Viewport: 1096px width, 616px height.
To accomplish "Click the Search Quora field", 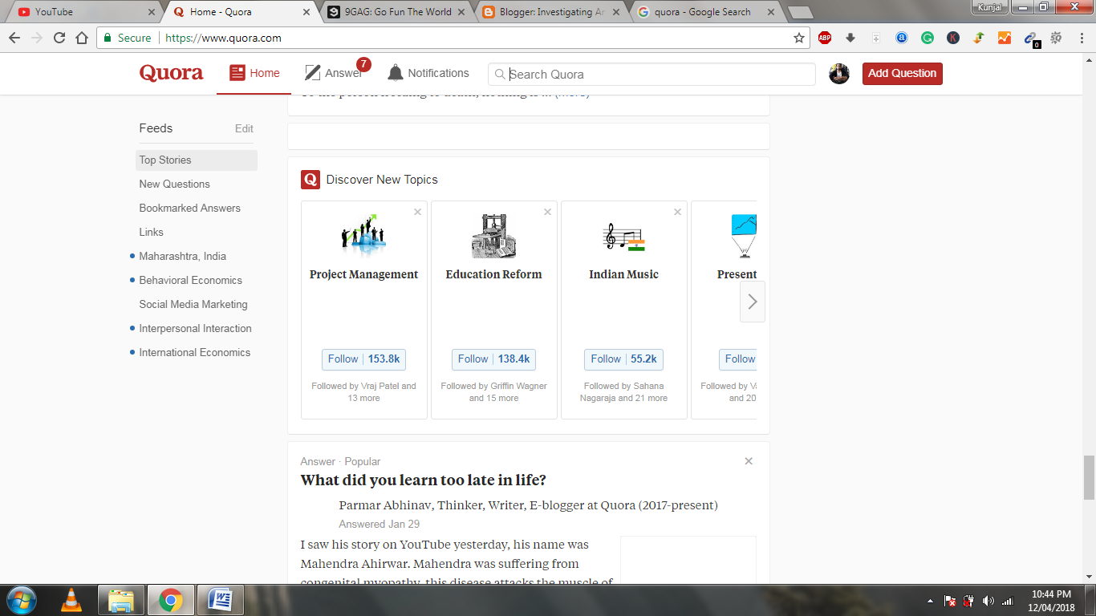I will click(x=650, y=74).
